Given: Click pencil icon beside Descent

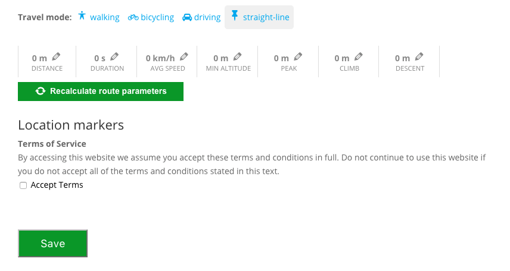Looking at the screenshot, I should click(x=419, y=56).
